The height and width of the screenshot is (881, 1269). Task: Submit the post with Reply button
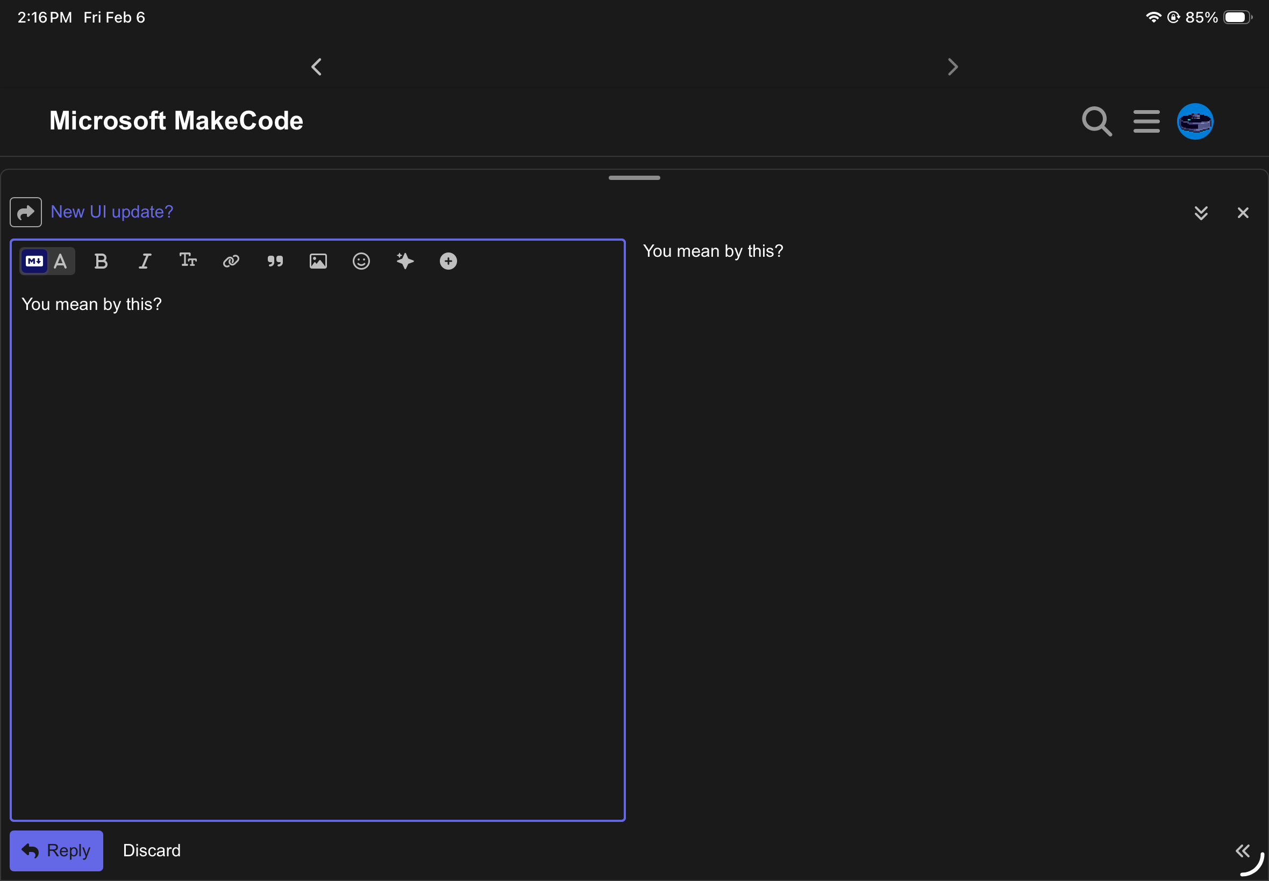point(56,850)
